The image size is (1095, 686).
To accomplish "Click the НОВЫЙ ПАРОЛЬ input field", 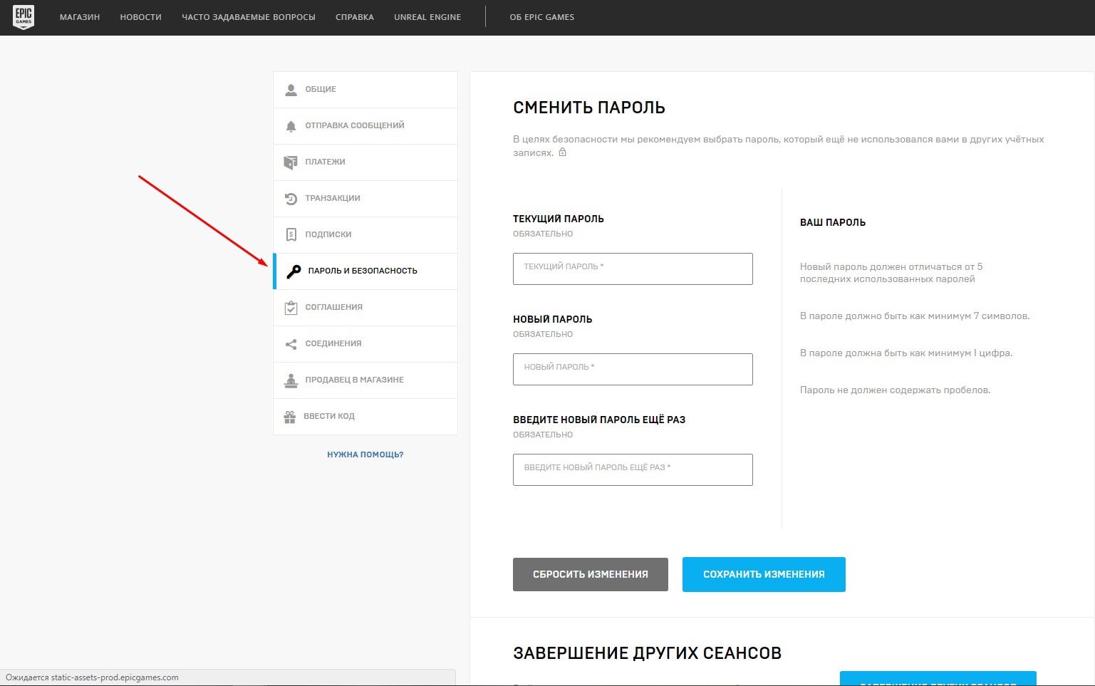I will [x=633, y=369].
